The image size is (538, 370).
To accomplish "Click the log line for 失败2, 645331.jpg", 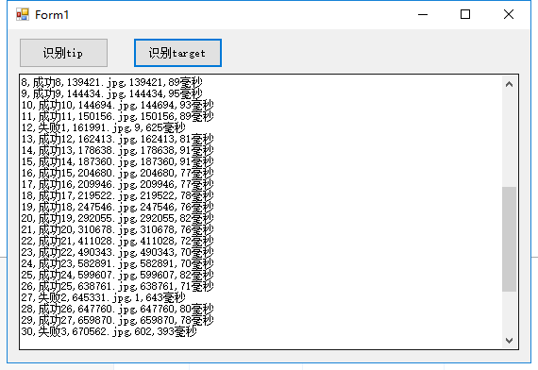I will click(103, 298).
